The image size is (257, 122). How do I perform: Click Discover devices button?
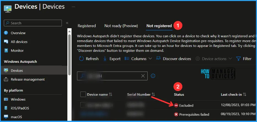(x=173, y=59)
